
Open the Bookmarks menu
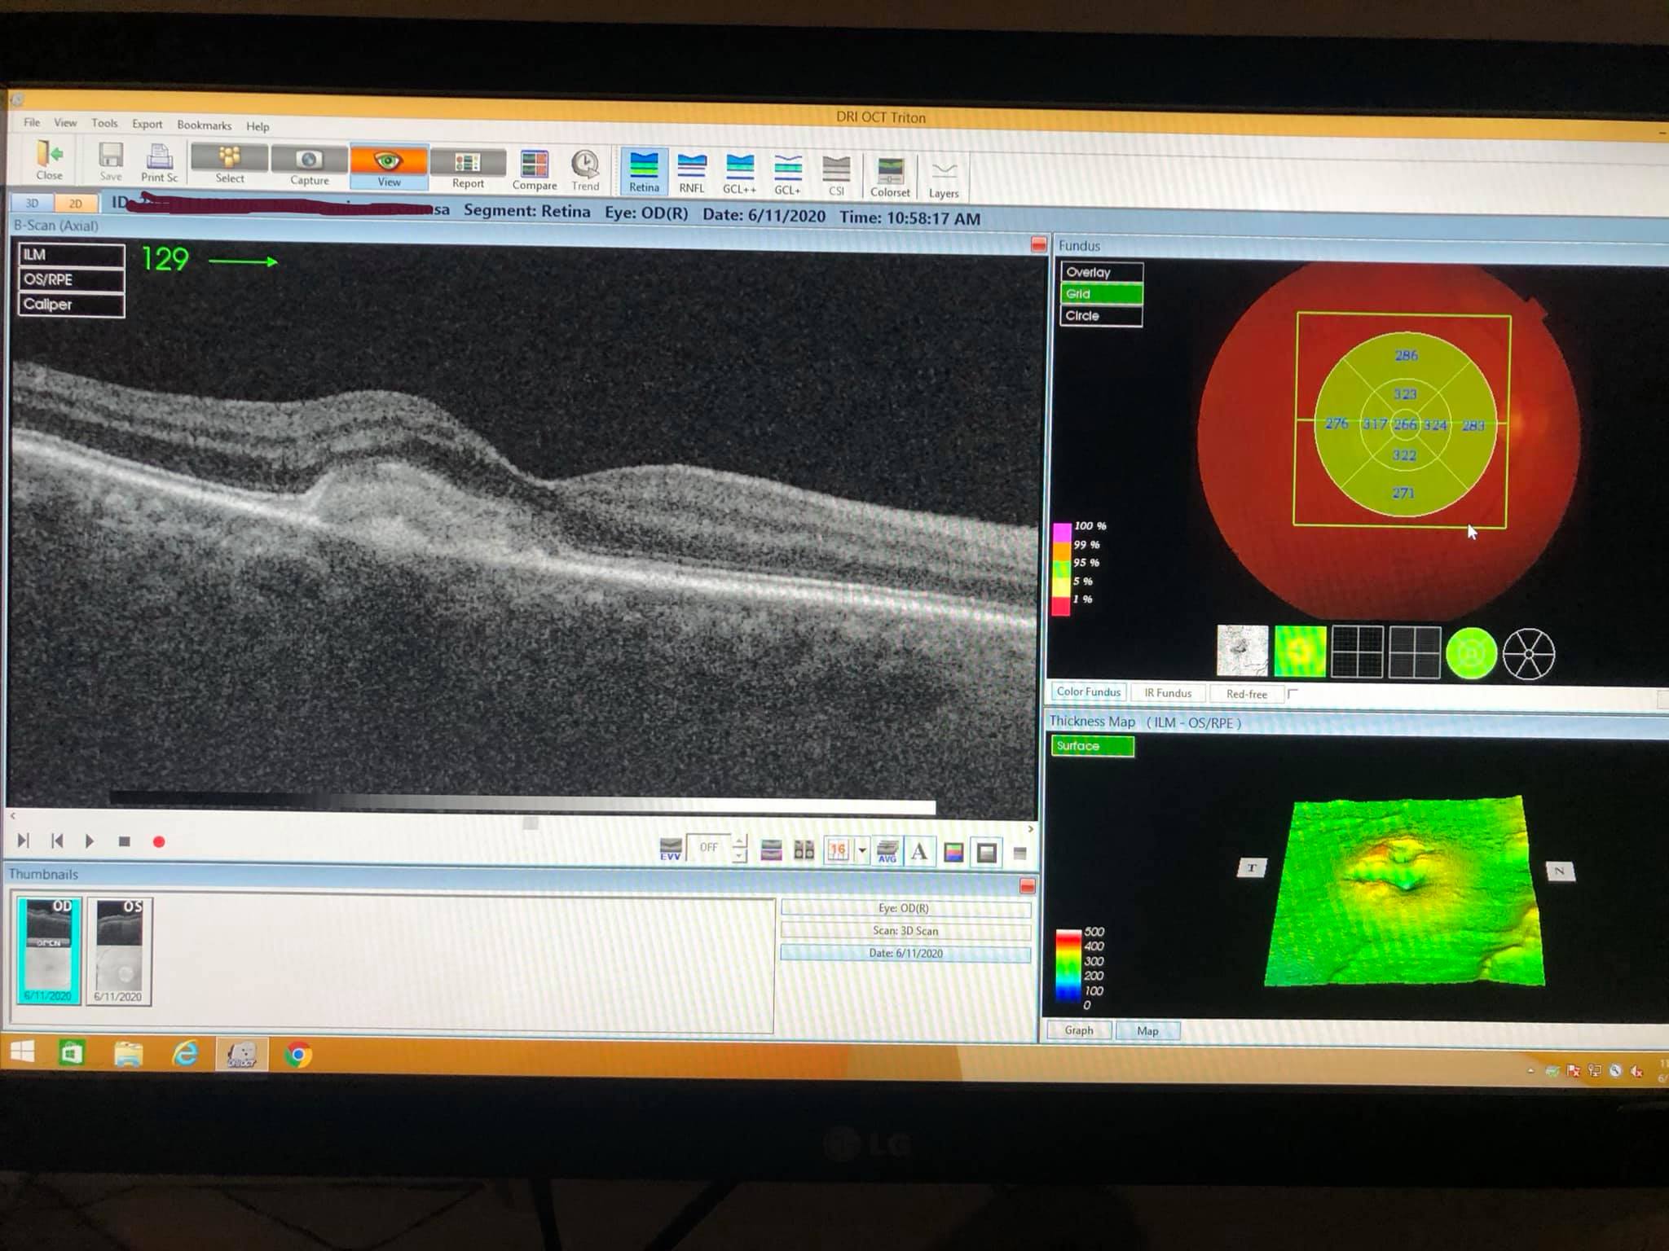pyautogui.click(x=204, y=125)
